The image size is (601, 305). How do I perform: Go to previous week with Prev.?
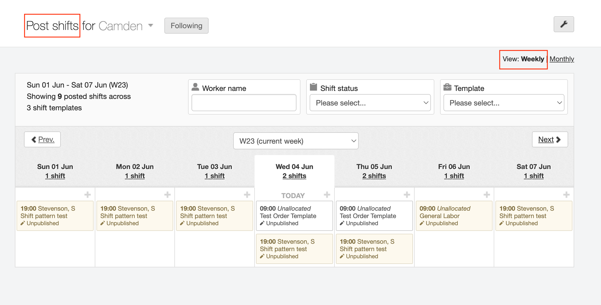pos(43,139)
